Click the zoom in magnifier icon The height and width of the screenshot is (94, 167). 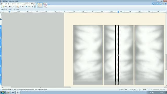164,90
